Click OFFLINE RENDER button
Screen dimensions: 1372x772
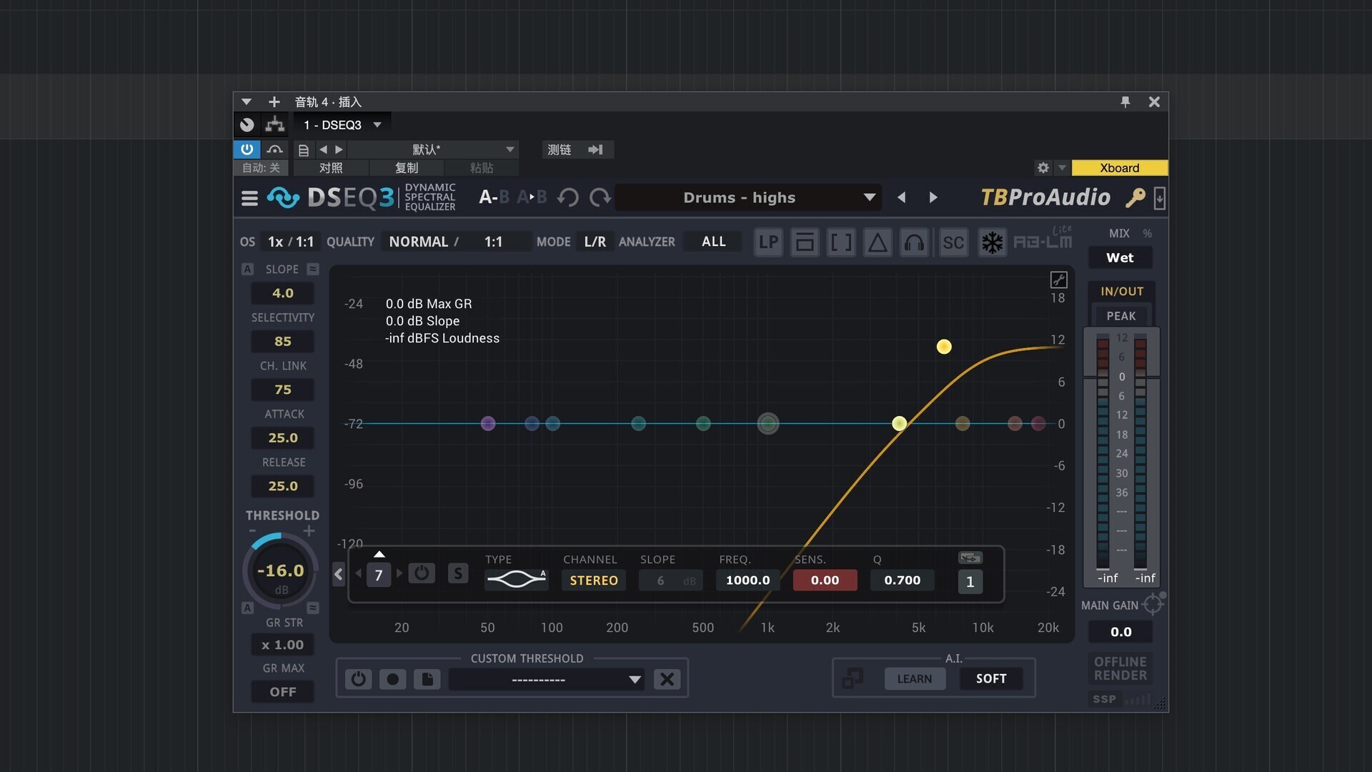(1120, 668)
